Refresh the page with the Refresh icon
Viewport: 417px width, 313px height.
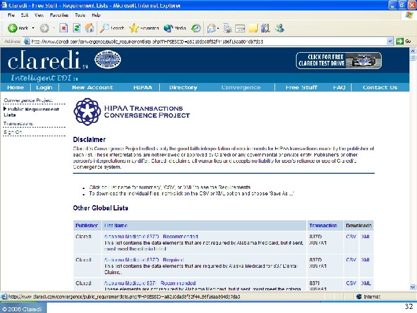(x=76, y=28)
